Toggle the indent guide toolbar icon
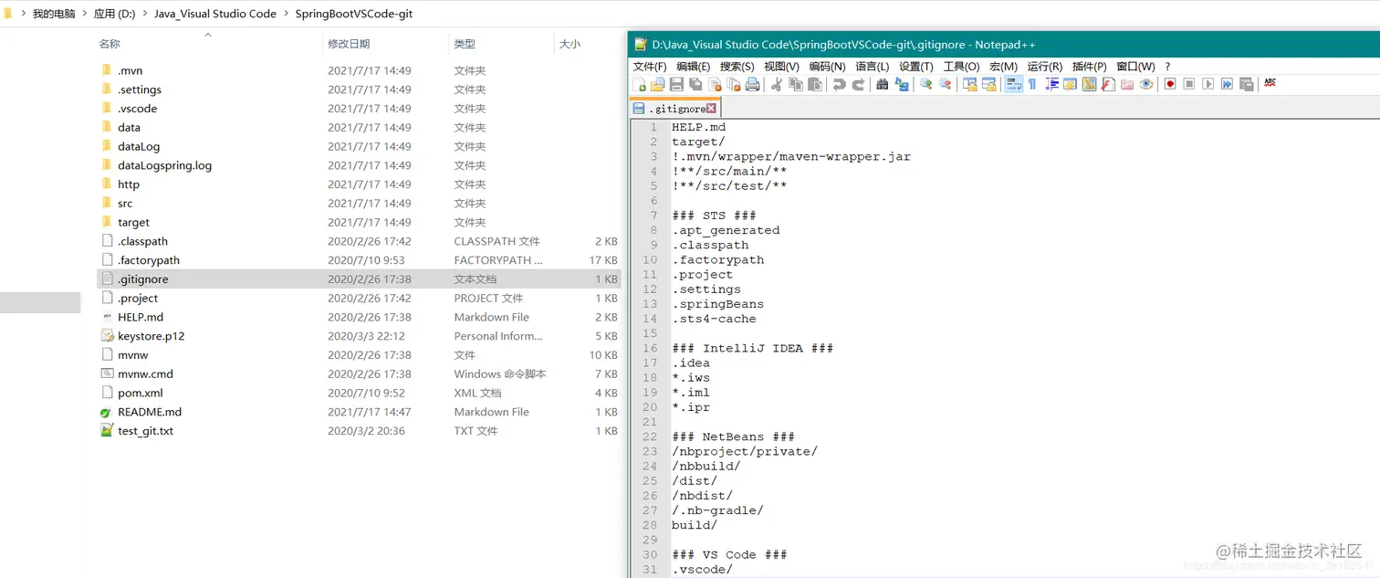Image resolution: width=1380 pixels, height=578 pixels. click(1051, 84)
